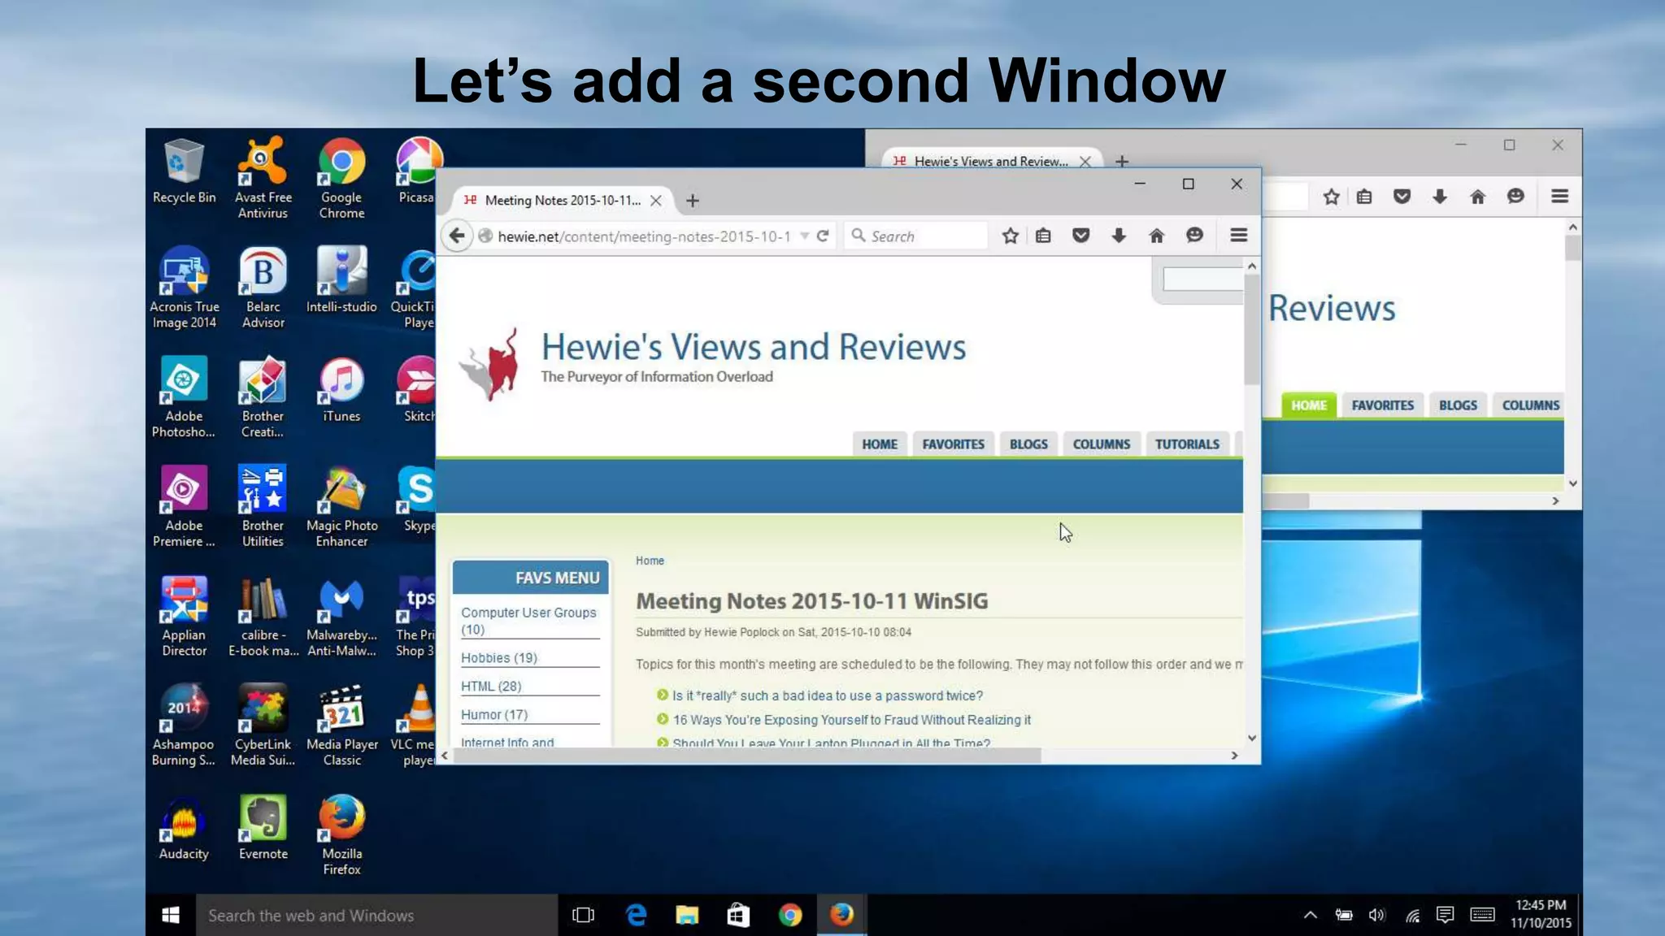1665x936 pixels.
Task: Open Mozilla Firefox desktop shortcut
Action: point(341,834)
